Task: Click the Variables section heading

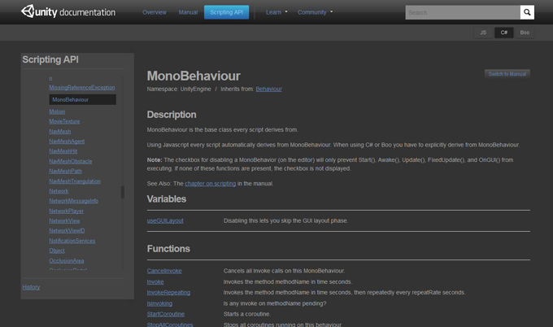Action: click(x=167, y=199)
